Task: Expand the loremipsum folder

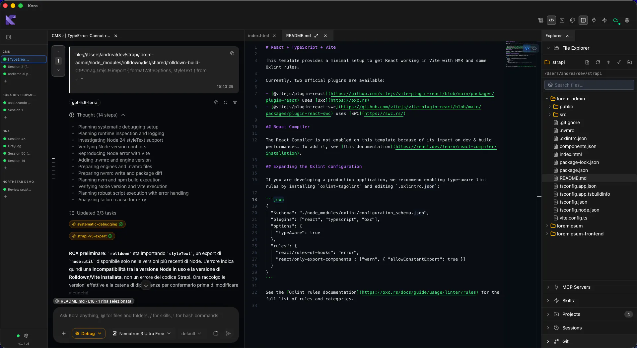Action: 547,226
